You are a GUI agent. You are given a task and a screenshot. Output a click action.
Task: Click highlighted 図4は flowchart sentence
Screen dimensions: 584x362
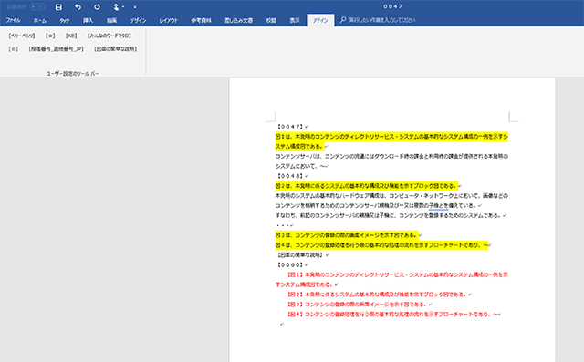pyautogui.click(x=381, y=245)
